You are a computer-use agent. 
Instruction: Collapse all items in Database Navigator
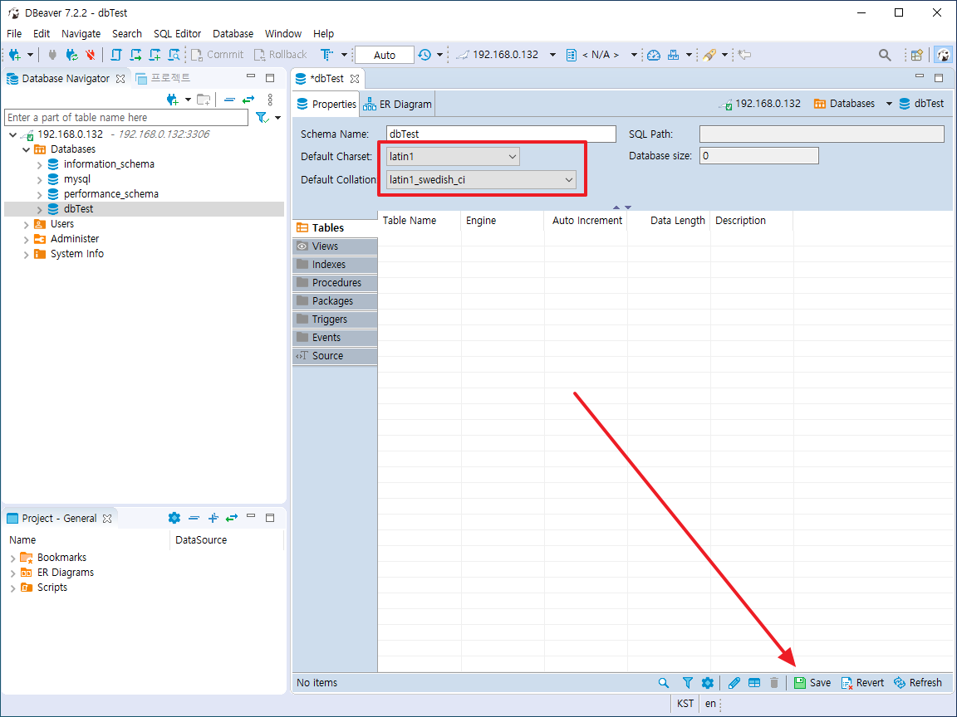click(229, 100)
